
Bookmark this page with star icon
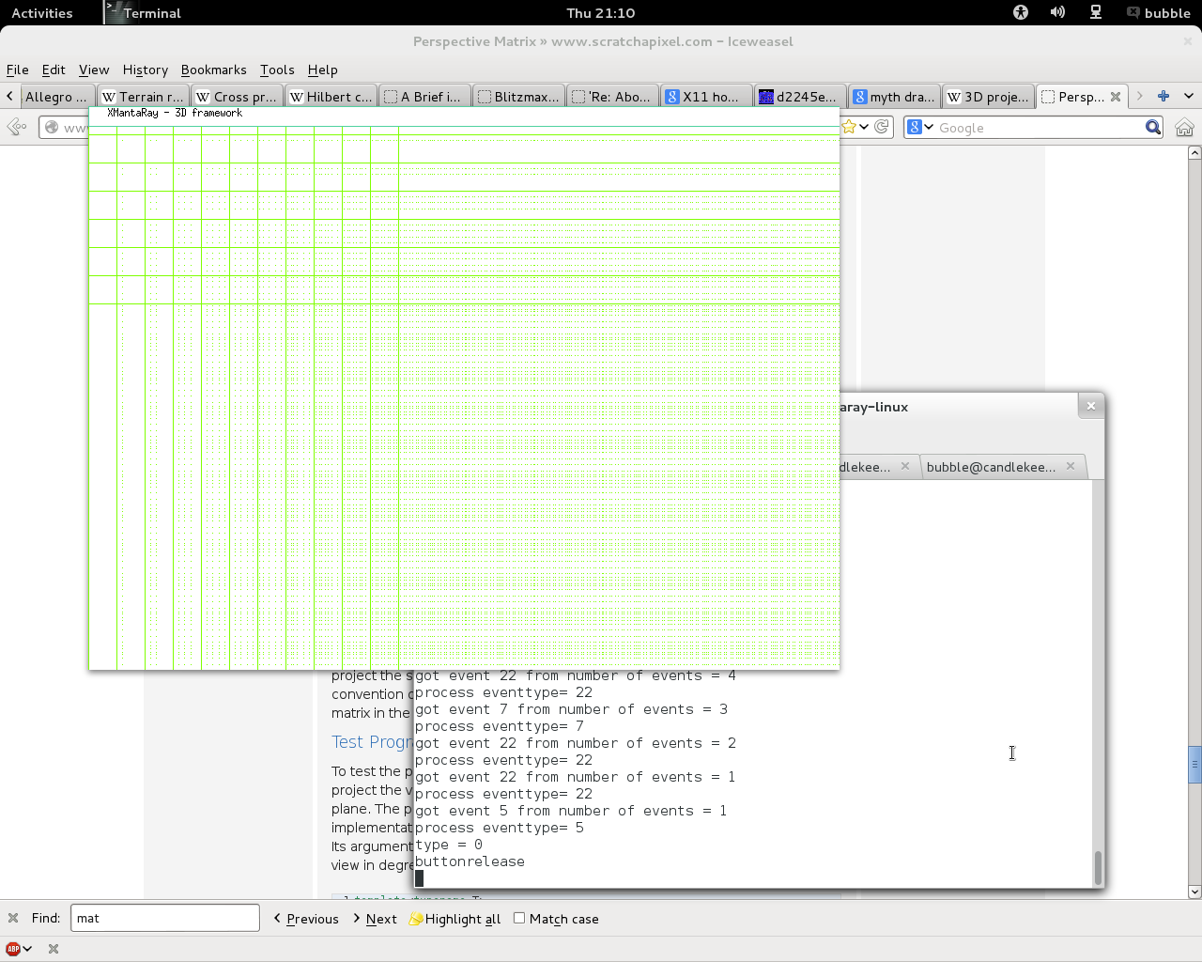click(849, 127)
